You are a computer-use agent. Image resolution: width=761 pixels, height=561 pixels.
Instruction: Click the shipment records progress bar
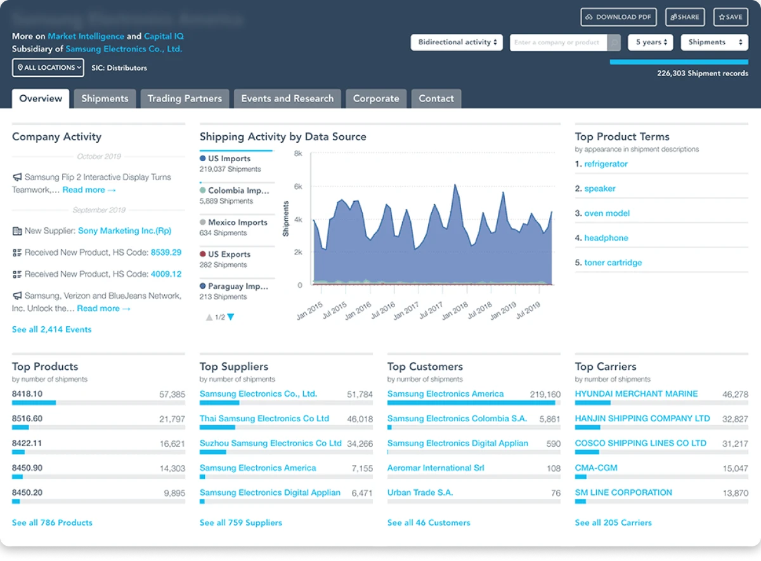679,62
